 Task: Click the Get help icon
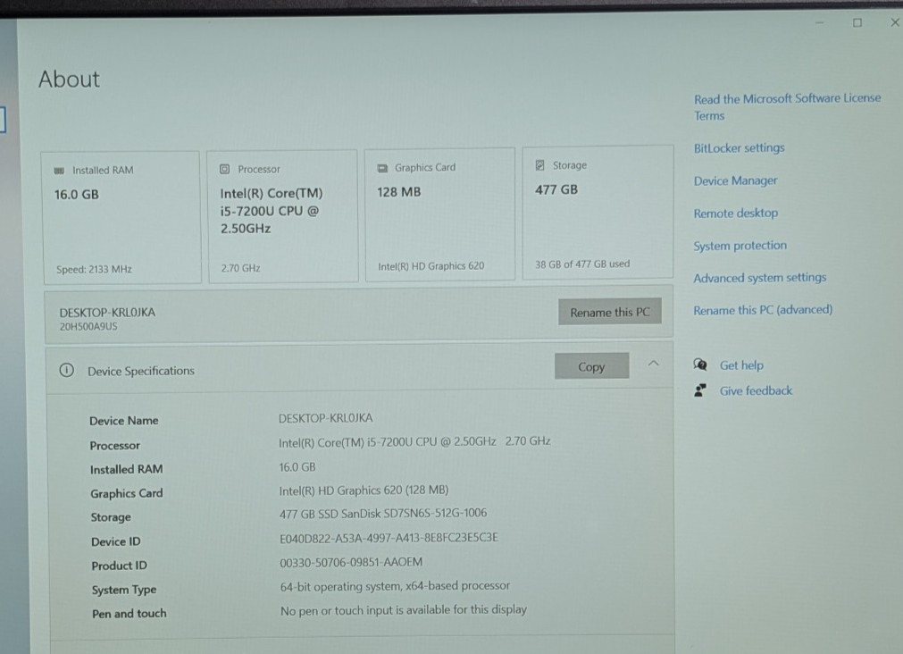[x=700, y=365]
